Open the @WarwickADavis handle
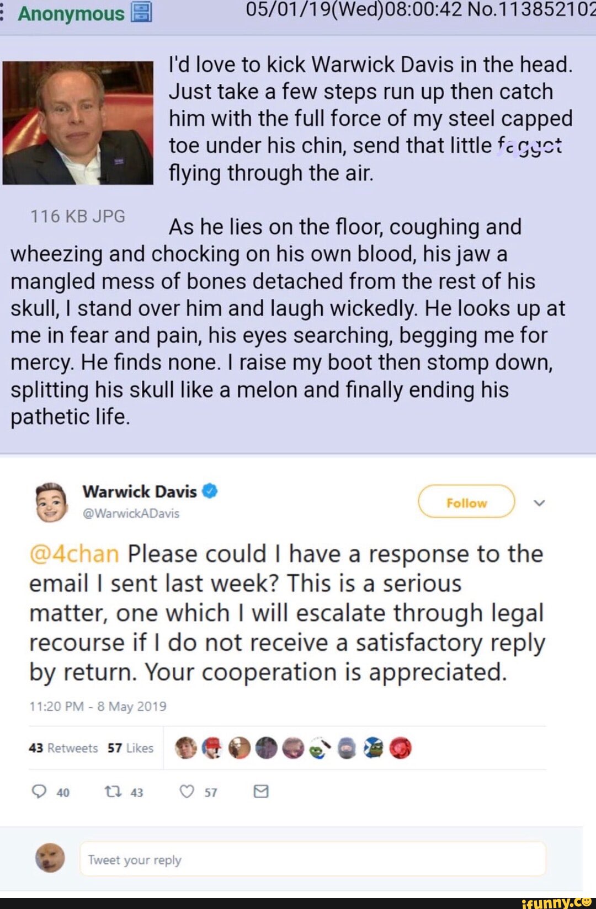 131,514
